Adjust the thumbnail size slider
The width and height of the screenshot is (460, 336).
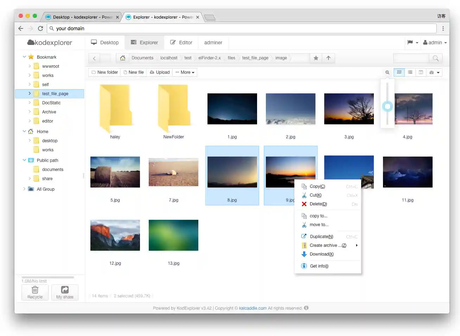[387, 106]
